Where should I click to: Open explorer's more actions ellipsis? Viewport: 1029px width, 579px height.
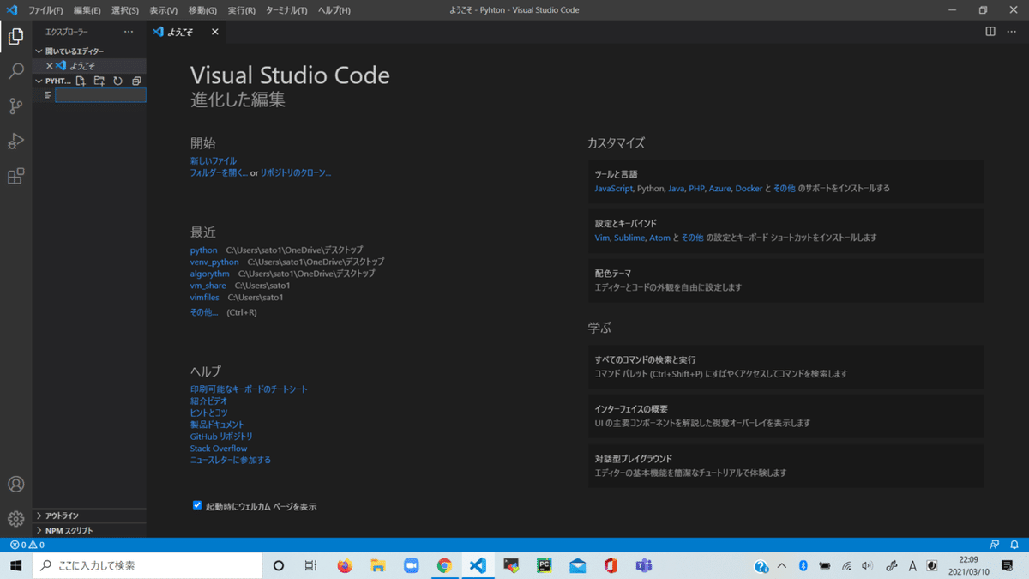(129, 32)
